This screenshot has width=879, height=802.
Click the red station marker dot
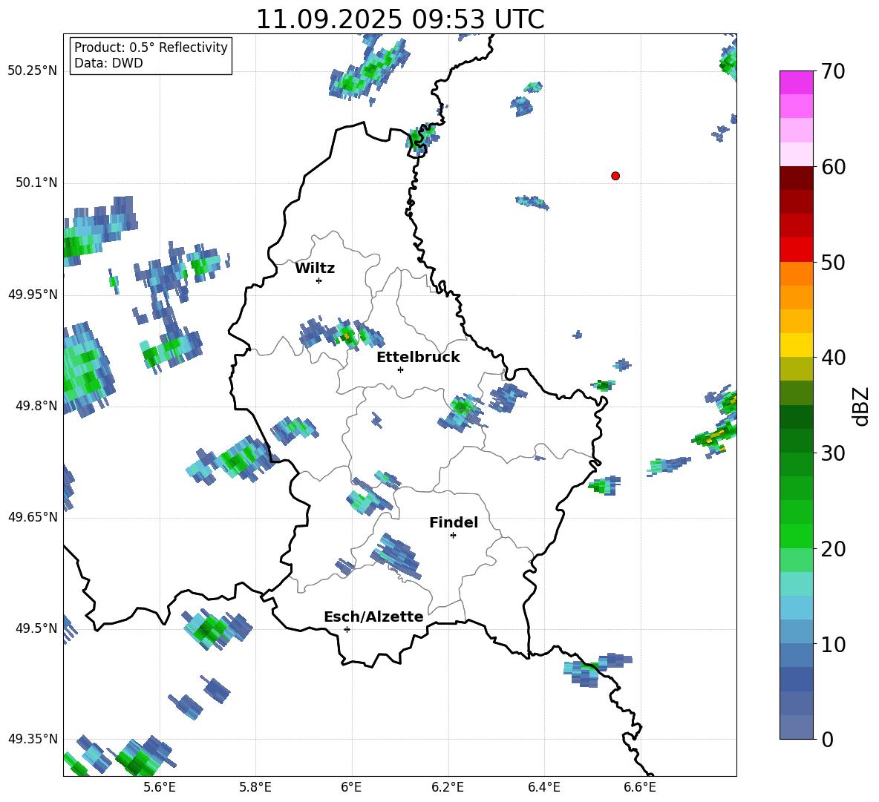[615, 176]
